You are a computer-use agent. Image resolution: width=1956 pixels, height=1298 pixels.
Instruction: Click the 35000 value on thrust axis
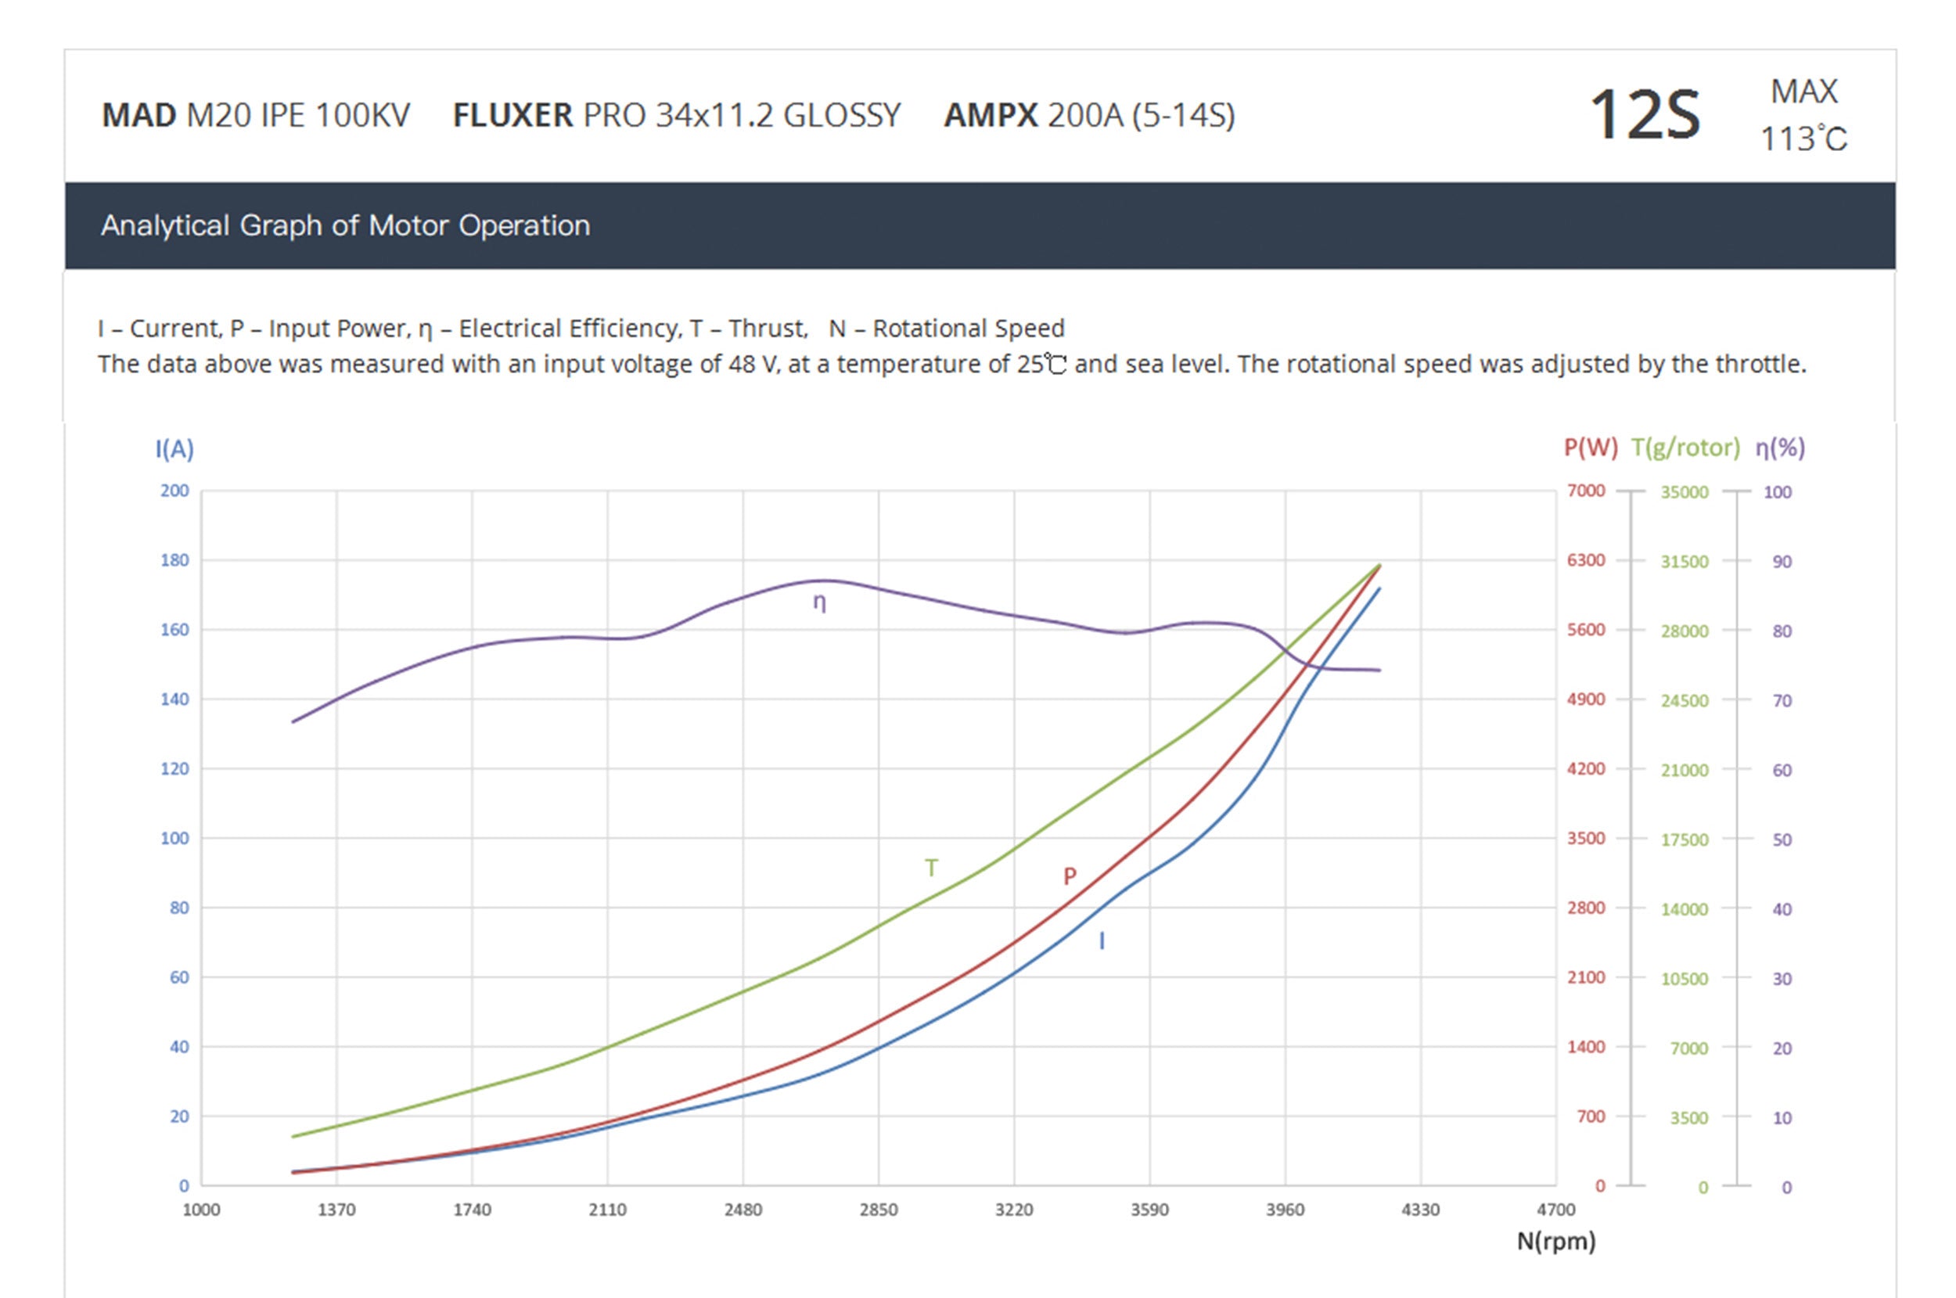coord(1684,493)
